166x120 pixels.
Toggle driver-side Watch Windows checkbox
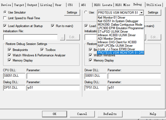[x=90, y=55]
